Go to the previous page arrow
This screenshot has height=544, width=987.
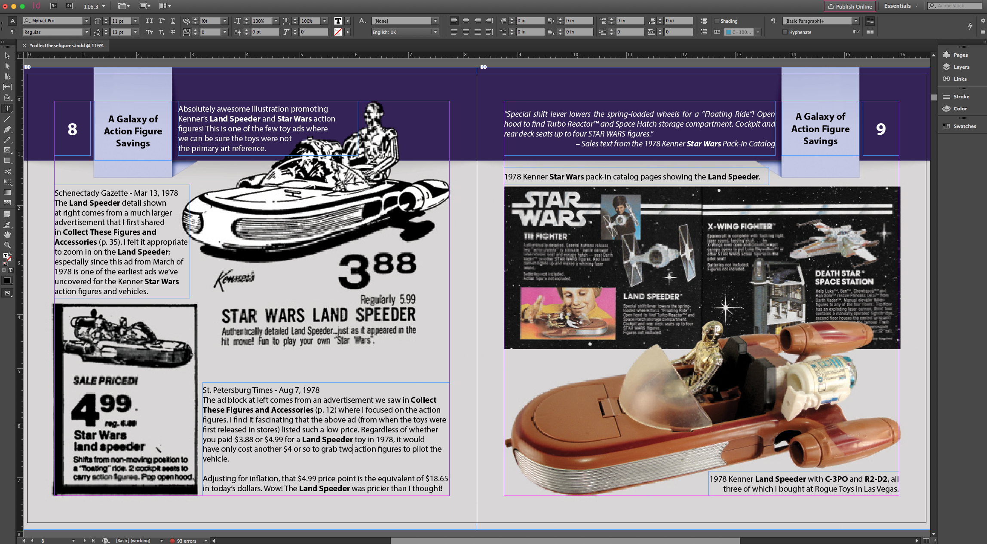click(x=32, y=541)
